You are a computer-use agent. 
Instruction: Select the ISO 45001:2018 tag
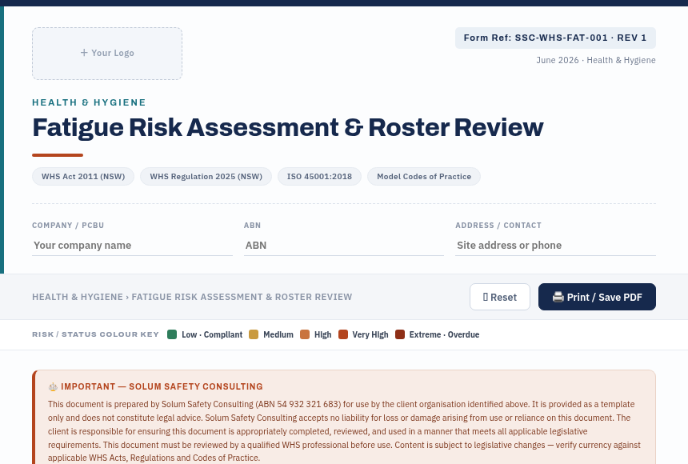click(319, 177)
